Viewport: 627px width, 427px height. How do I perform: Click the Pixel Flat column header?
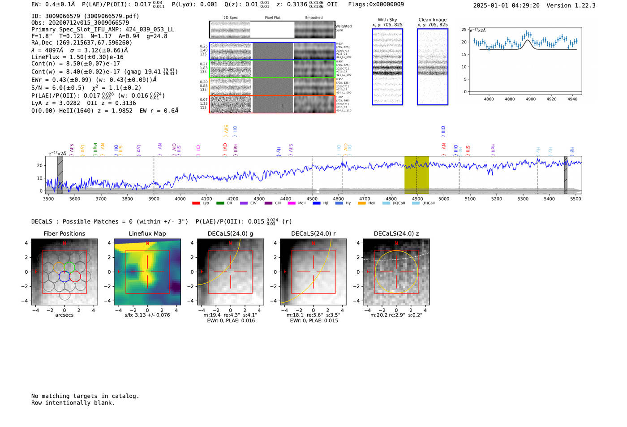pos(272,18)
